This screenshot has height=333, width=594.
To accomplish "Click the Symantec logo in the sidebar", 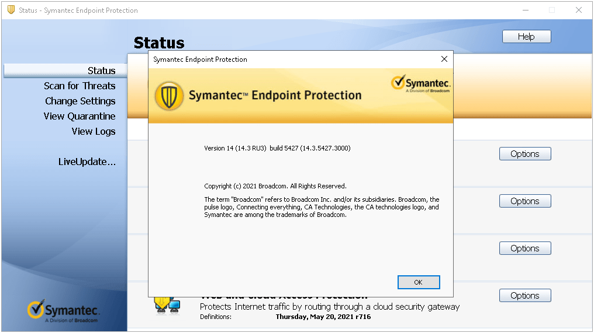I will coord(64,311).
